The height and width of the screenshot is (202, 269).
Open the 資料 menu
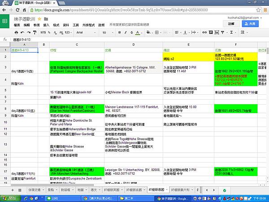[x=66, y=25]
